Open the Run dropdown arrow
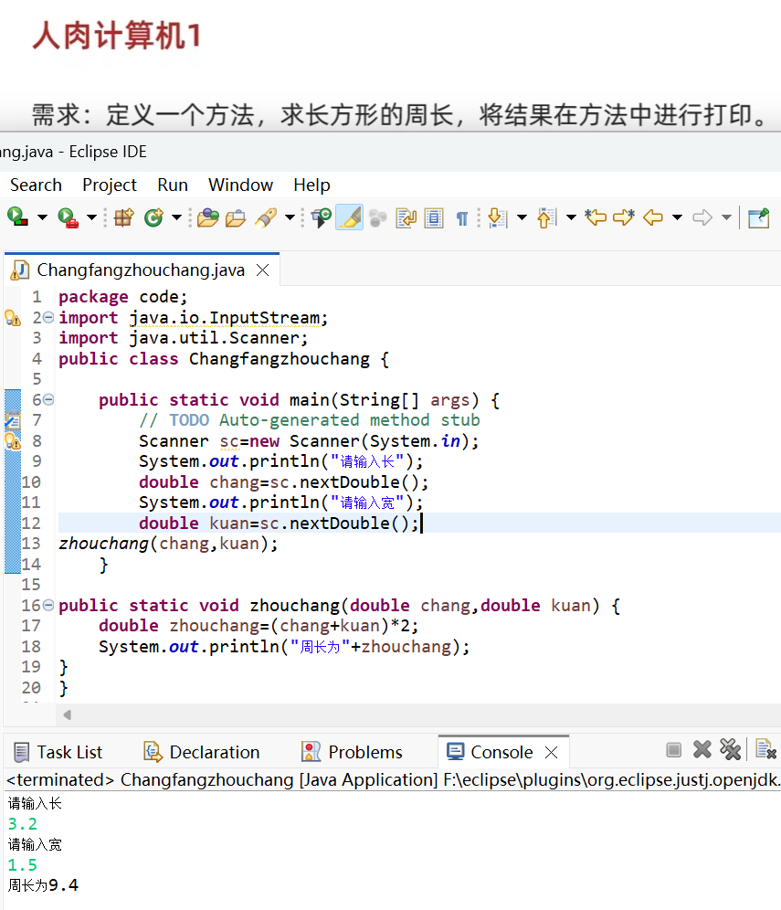Screen dimensions: 781x910 pyautogui.click(x=42, y=217)
